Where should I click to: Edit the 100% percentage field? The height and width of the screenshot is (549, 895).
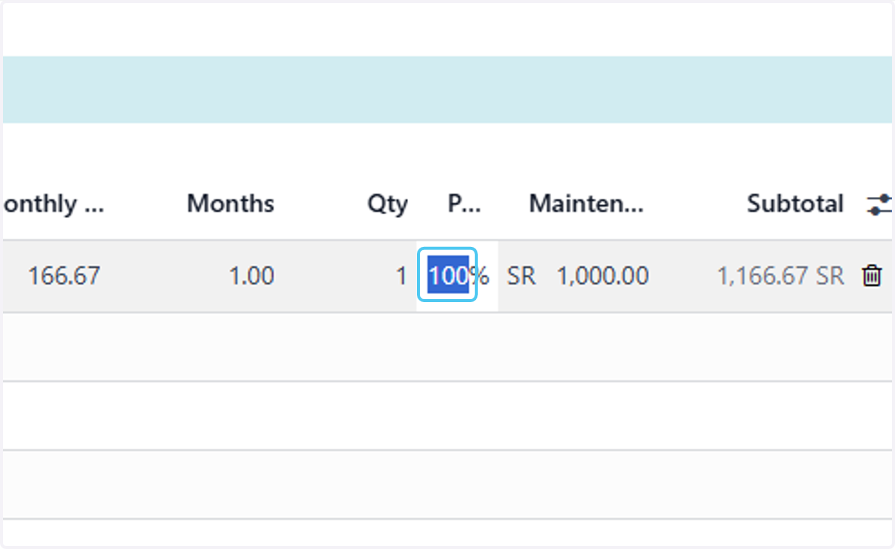(x=447, y=276)
